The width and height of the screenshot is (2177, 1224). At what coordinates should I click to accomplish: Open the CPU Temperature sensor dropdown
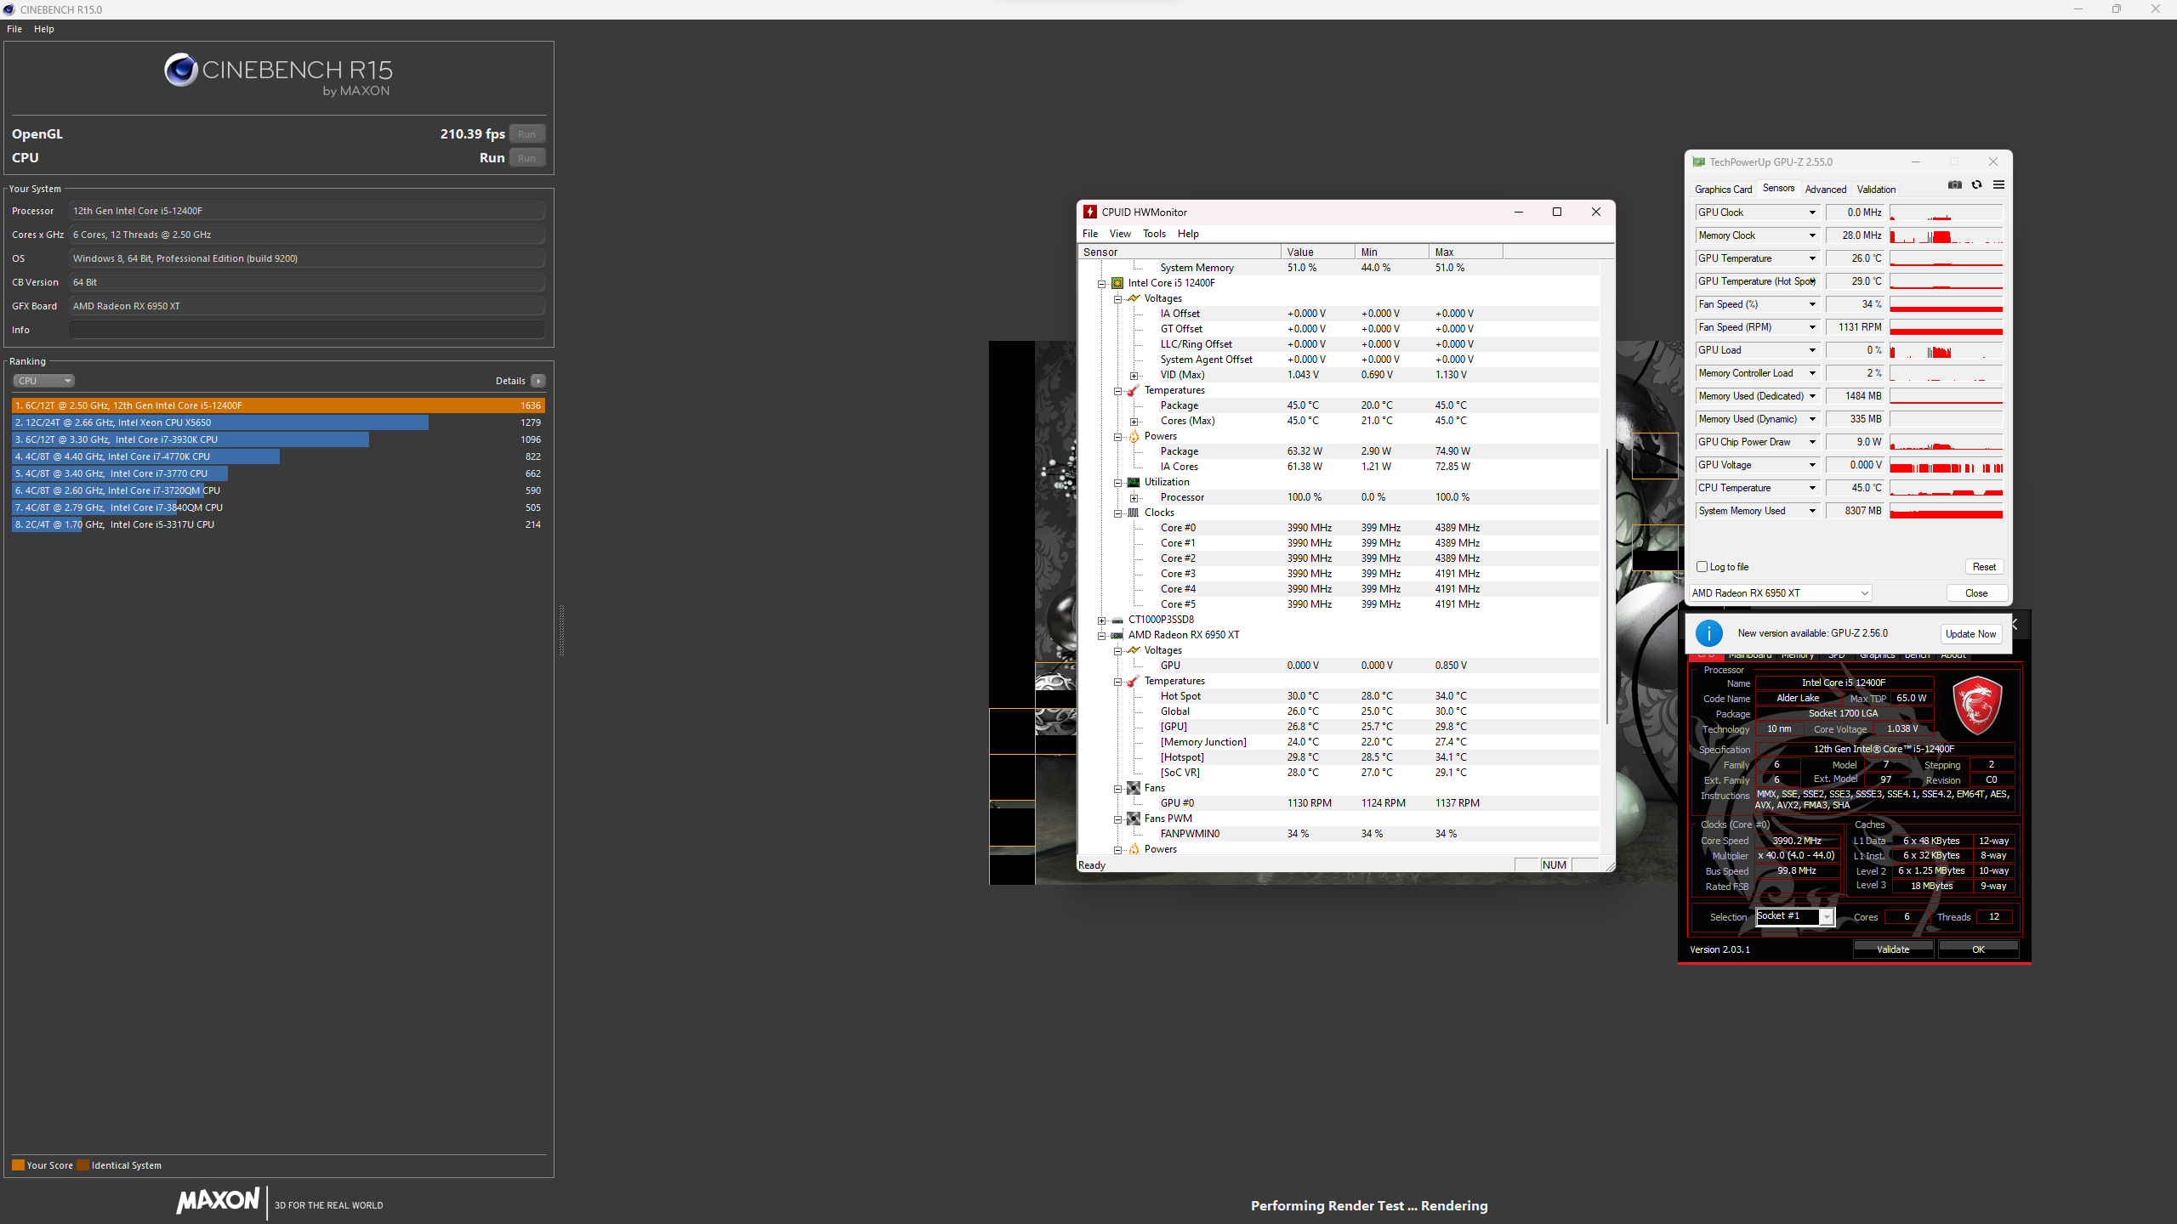click(x=1812, y=488)
